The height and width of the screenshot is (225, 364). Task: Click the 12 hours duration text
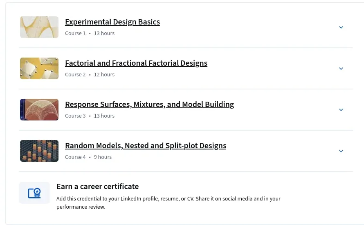click(104, 75)
